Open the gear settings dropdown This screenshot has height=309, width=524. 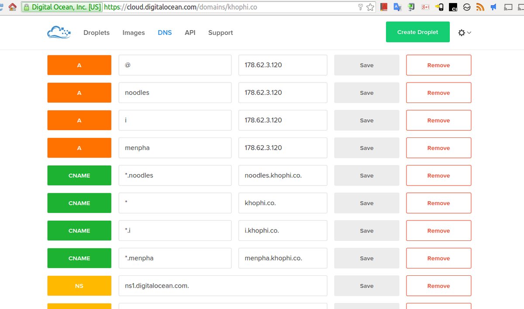coord(464,33)
